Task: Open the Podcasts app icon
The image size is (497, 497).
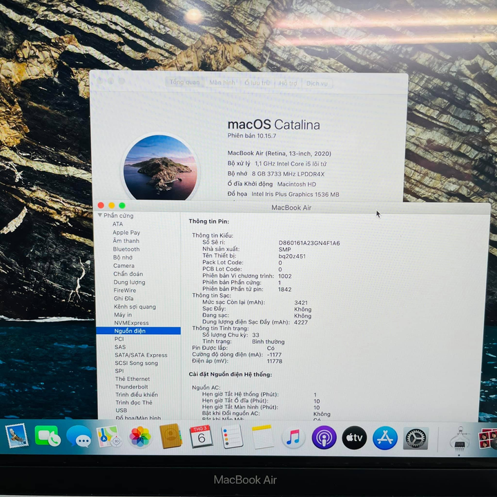Action: point(324,438)
